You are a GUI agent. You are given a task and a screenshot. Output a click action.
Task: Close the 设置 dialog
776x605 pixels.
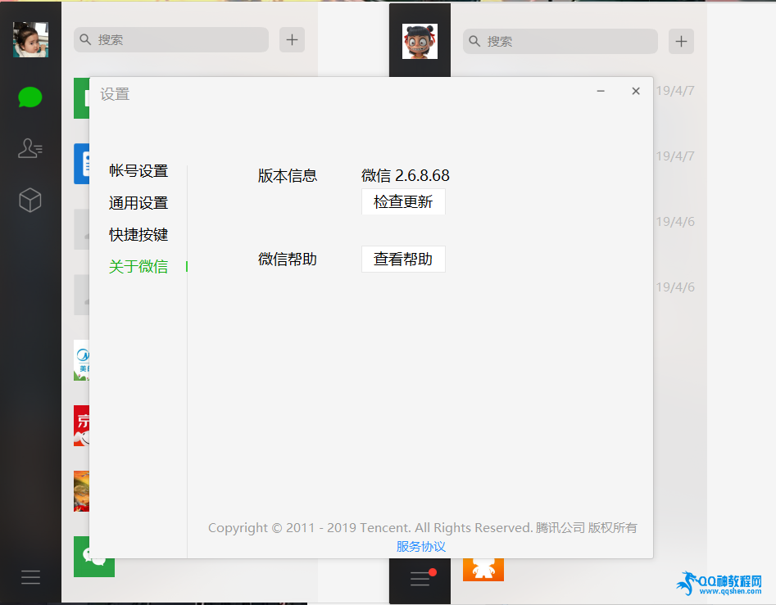(x=636, y=91)
